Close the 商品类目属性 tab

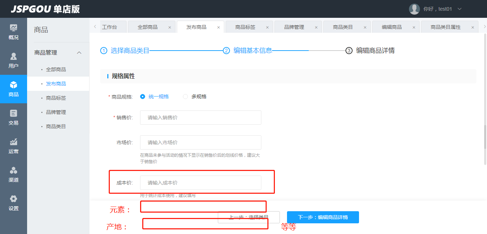pyautogui.click(x=472, y=27)
